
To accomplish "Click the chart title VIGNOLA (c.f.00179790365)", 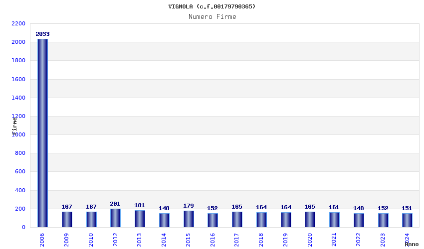I will click(212, 6).
